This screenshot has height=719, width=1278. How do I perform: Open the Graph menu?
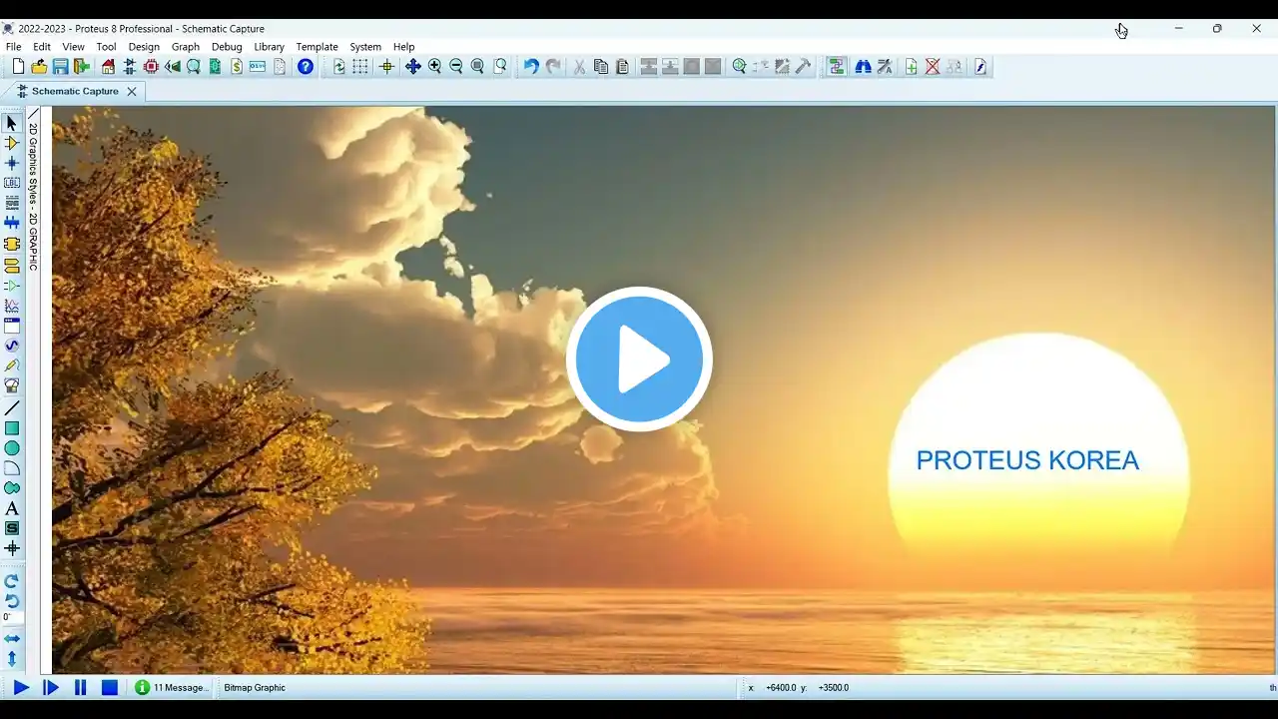pyautogui.click(x=186, y=47)
